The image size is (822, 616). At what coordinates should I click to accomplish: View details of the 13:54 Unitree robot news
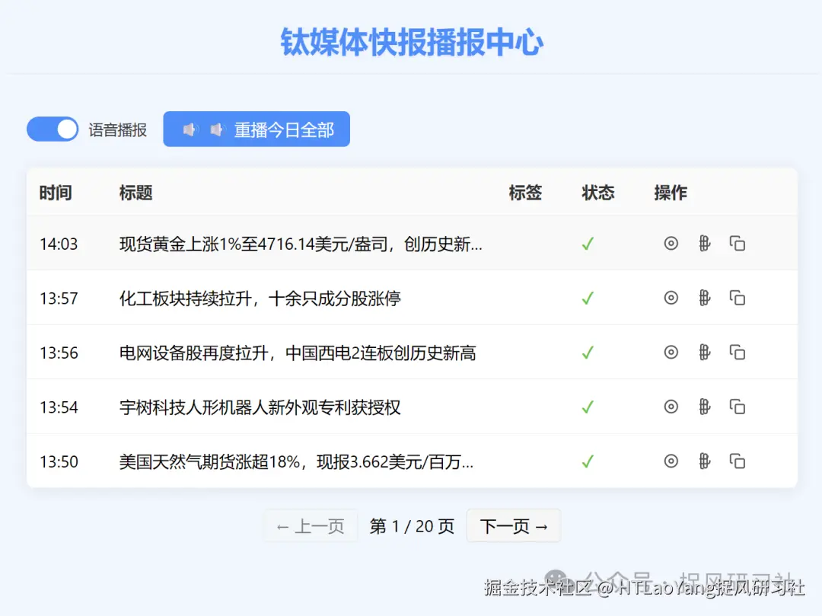click(671, 407)
